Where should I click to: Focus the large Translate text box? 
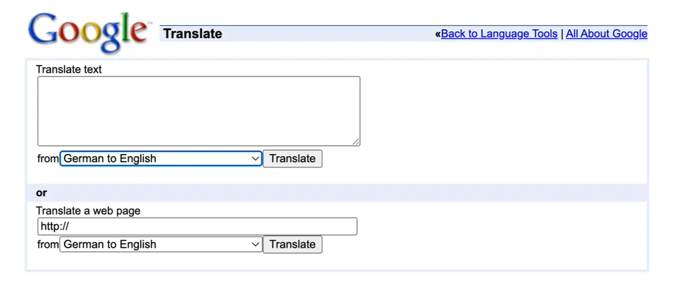click(x=199, y=111)
